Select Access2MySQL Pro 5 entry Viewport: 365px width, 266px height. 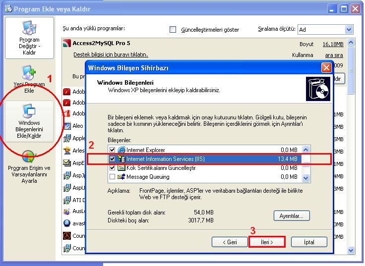point(101,43)
